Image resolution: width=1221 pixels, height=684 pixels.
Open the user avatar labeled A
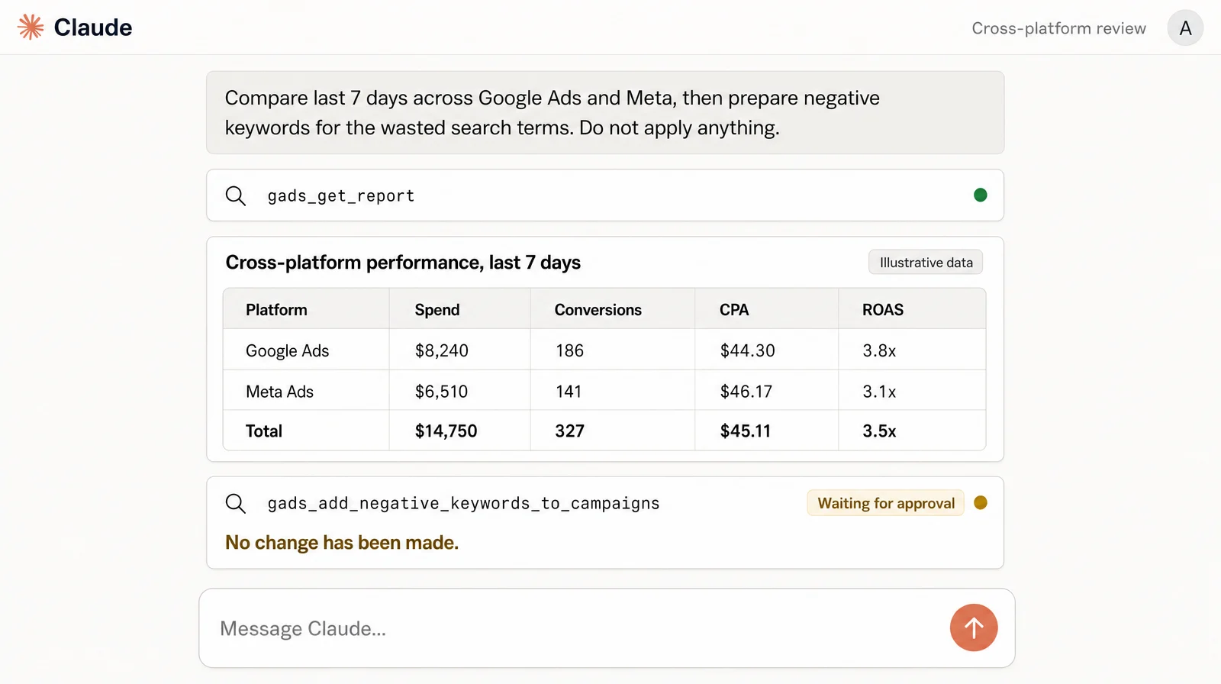(1185, 28)
